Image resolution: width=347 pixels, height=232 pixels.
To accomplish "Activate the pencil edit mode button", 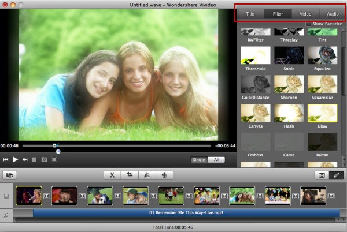I will (x=337, y=175).
